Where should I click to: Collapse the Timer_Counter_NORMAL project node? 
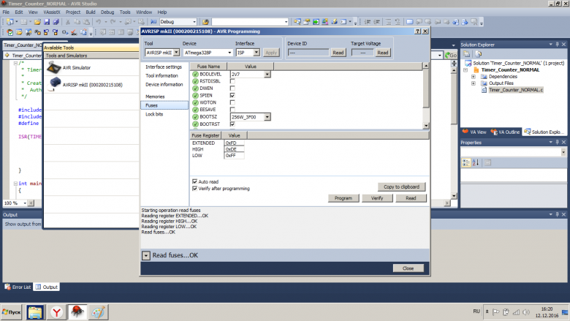tap(465, 69)
